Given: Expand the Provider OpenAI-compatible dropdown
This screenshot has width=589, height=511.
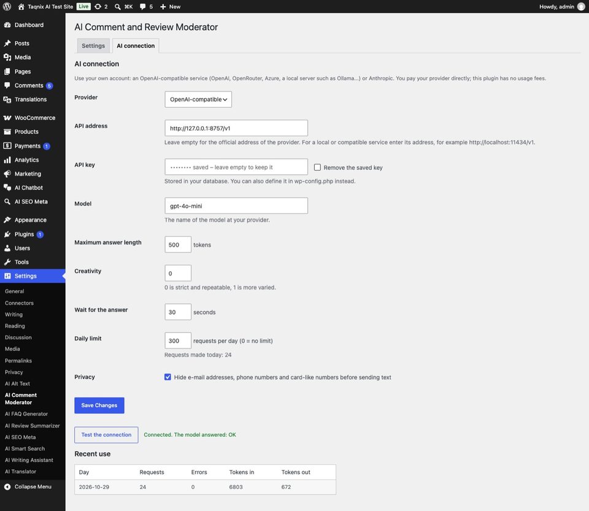Looking at the screenshot, I should (198, 99).
